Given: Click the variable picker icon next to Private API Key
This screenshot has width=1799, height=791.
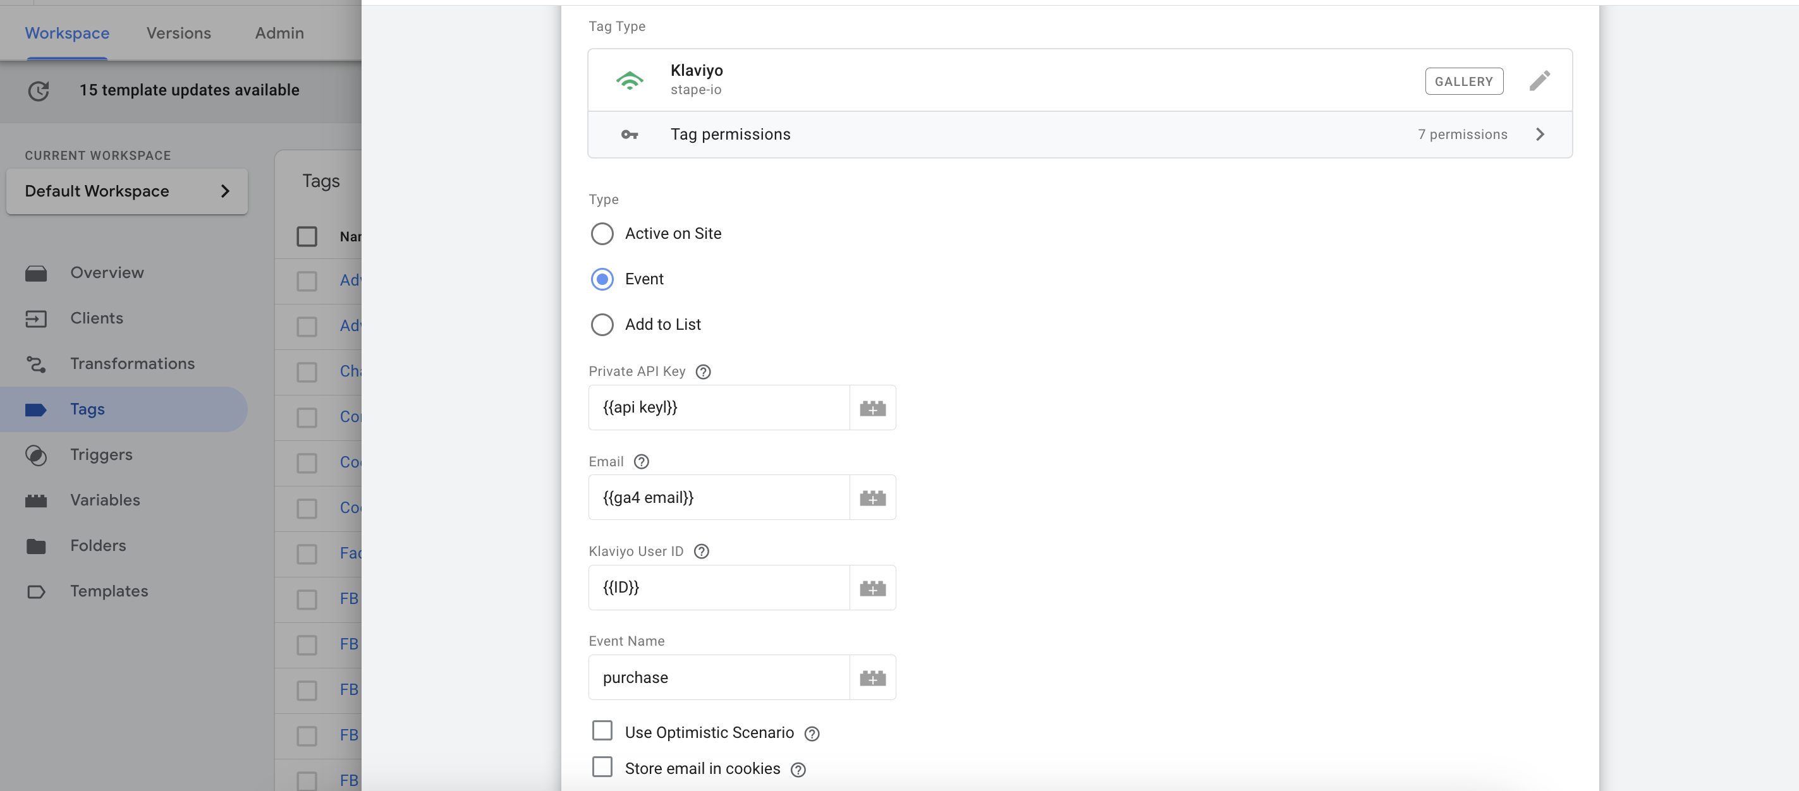Looking at the screenshot, I should [x=873, y=407].
